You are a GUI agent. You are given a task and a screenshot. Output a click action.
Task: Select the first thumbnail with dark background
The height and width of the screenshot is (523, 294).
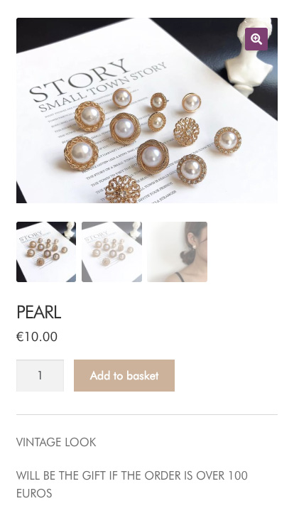46,252
